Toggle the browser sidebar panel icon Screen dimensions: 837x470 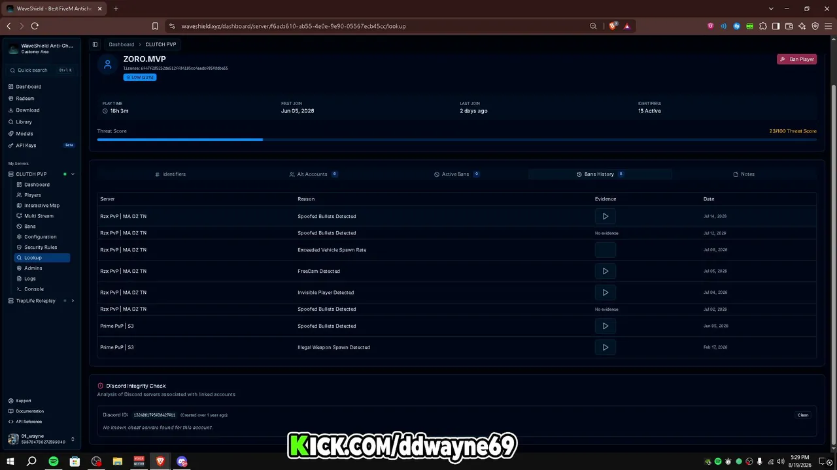776,26
